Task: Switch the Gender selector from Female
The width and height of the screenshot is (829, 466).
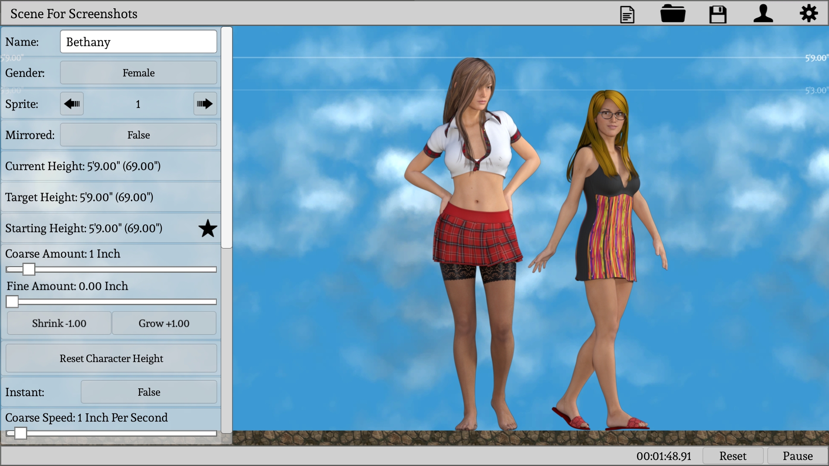Action: click(138, 72)
